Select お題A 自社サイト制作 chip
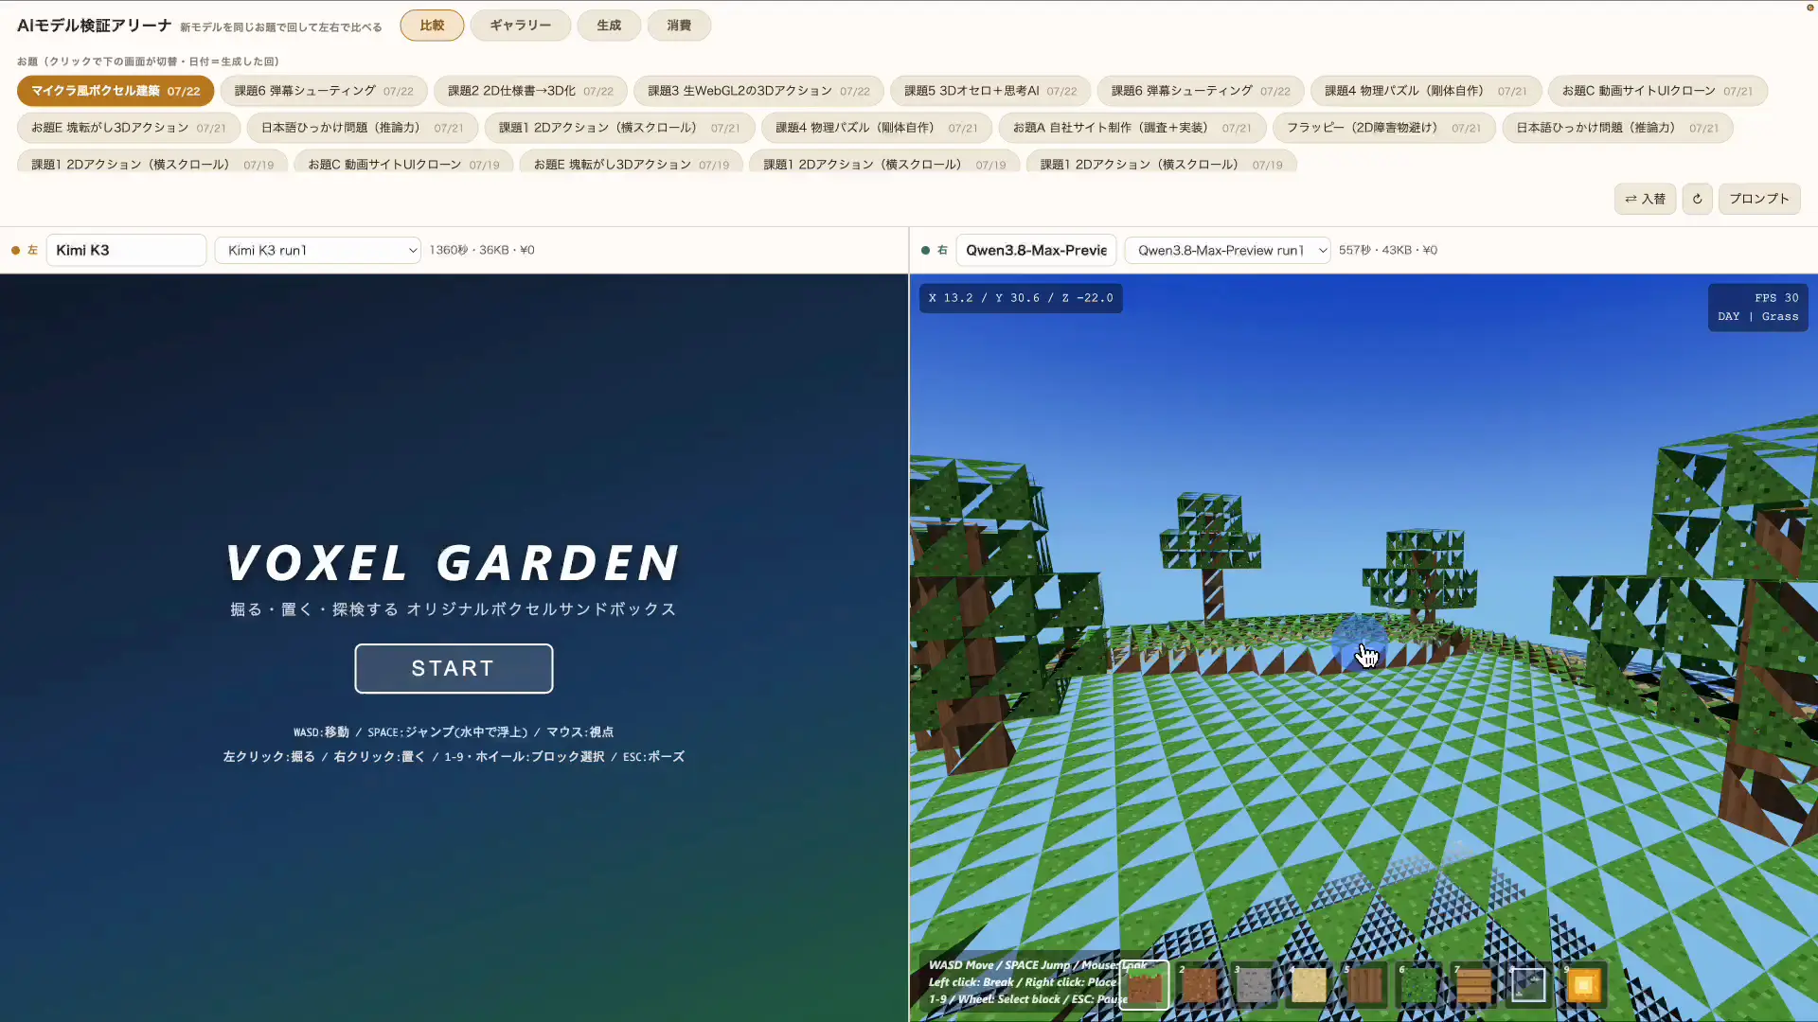1818x1022 pixels. tap(1132, 128)
